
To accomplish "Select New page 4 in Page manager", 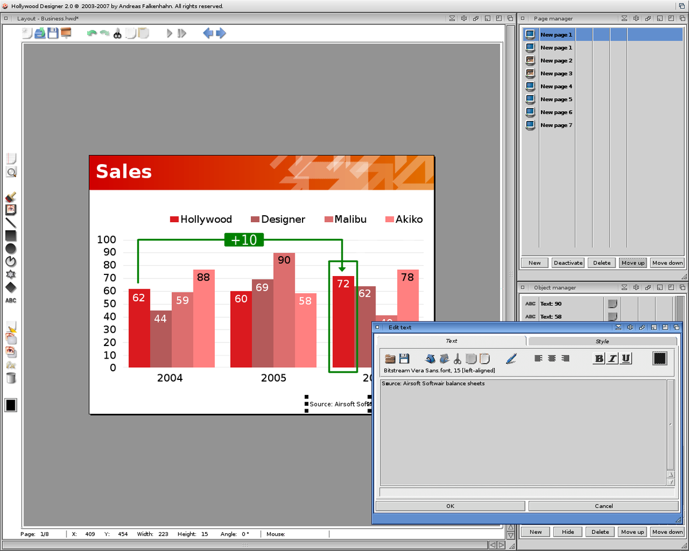I will (556, 87).
